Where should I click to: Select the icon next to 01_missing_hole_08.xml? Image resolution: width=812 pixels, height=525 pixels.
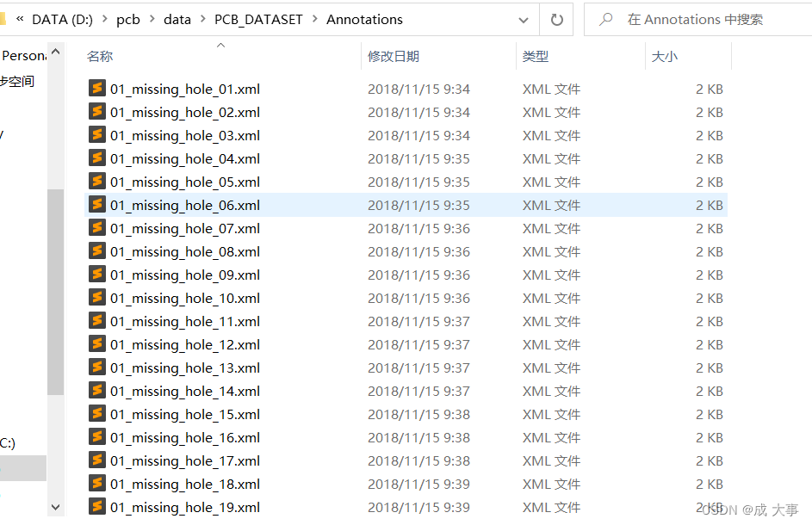97,251
